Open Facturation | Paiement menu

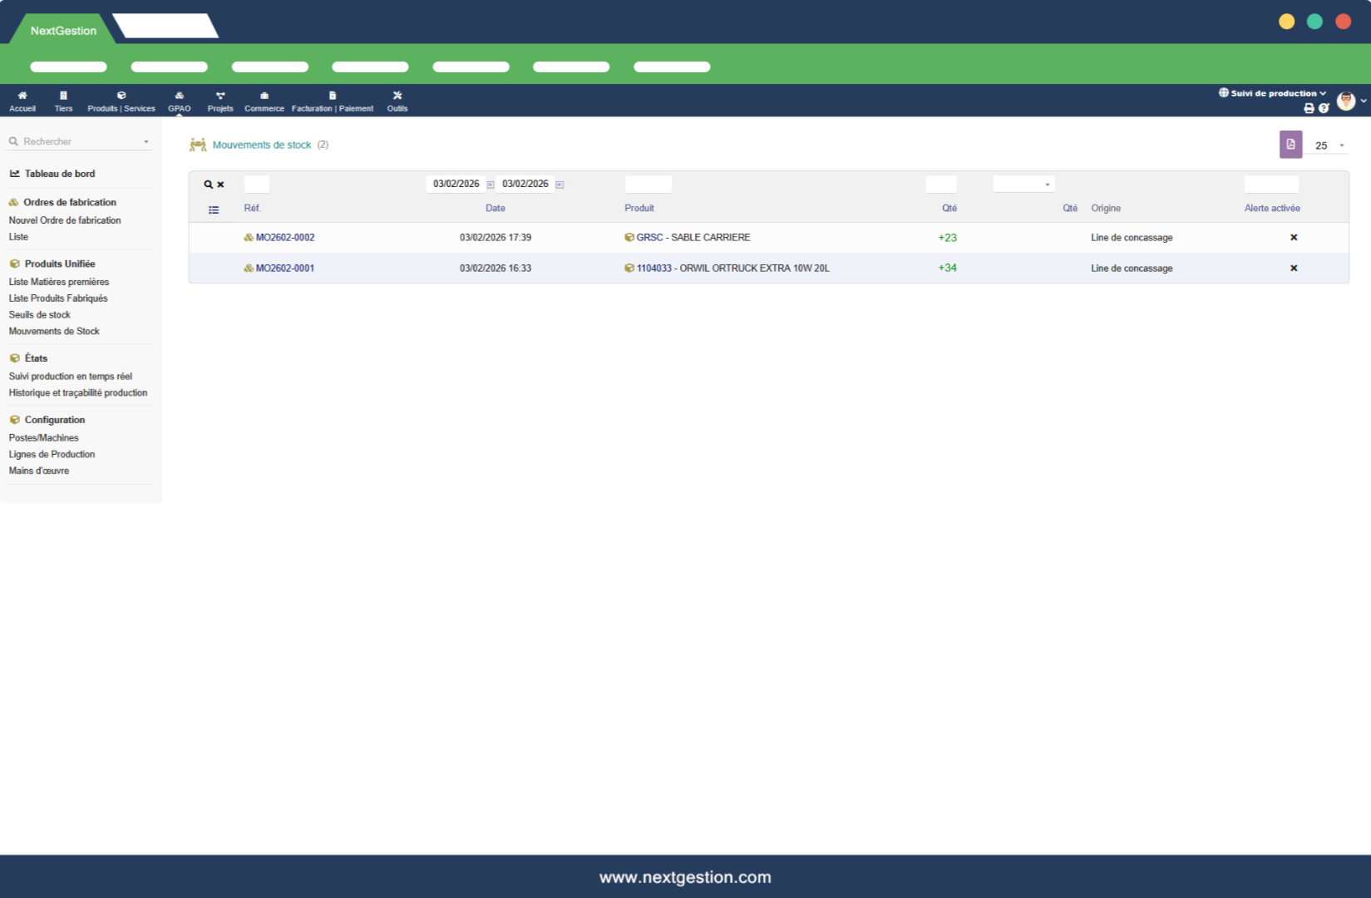pyautogui.click(x=332, y=101)
